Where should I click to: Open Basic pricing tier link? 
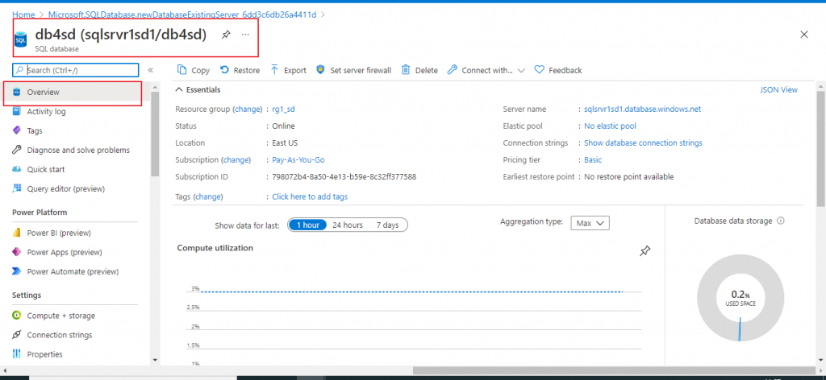593,159
